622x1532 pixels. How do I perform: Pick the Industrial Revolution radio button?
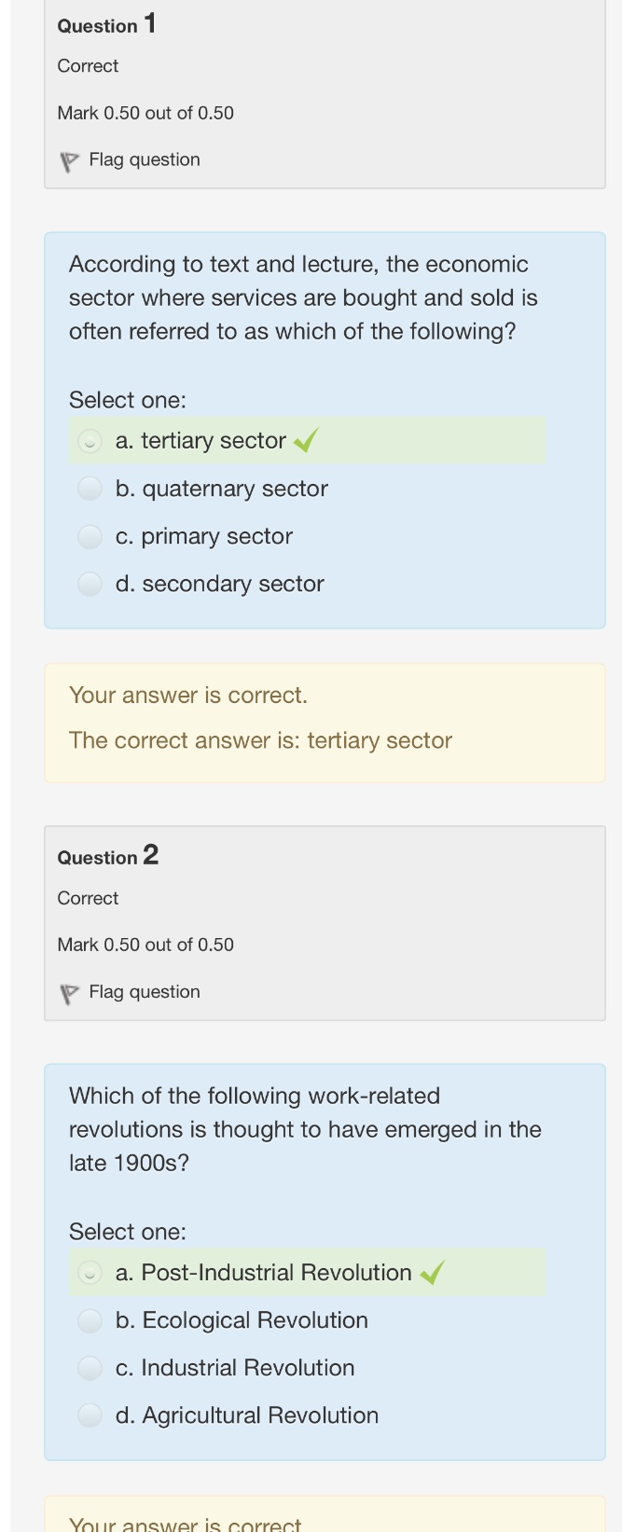pos(90,1368)
